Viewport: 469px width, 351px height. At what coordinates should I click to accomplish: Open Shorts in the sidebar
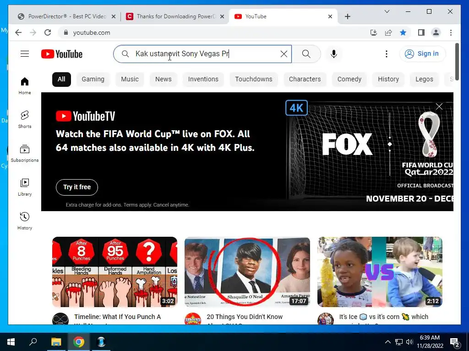pyautogui.click(x=25, y=119)
